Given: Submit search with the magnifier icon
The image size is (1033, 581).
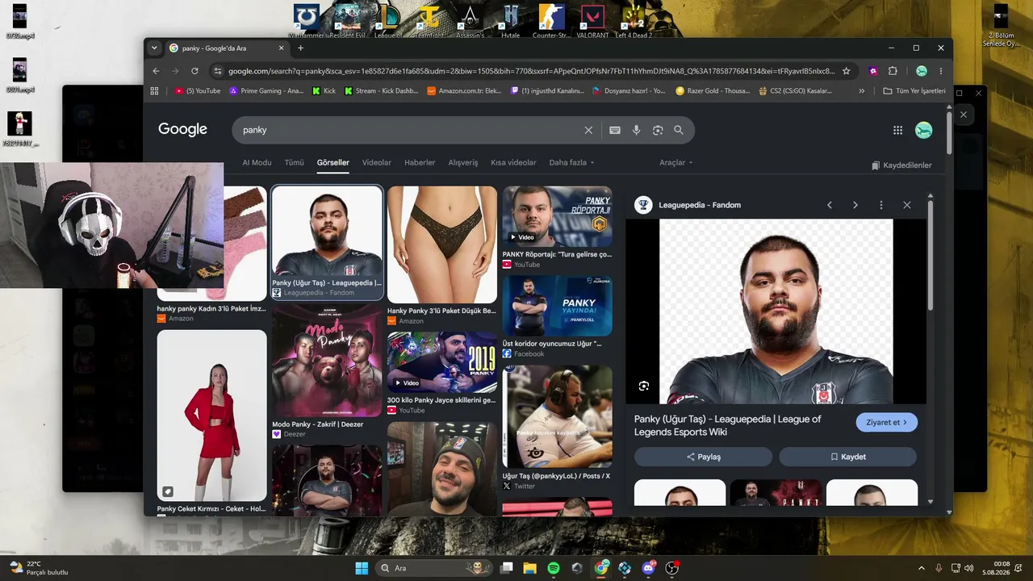Looking at the screenshot, I should tap(679, 130).
